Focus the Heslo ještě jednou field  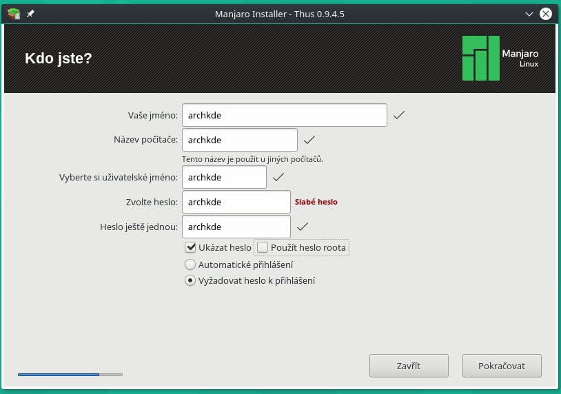[236, 227]
